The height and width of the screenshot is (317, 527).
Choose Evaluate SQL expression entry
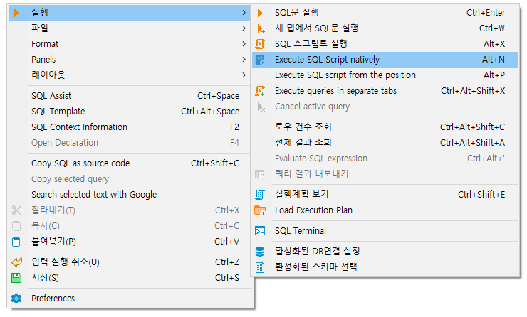tap(385, 158)
